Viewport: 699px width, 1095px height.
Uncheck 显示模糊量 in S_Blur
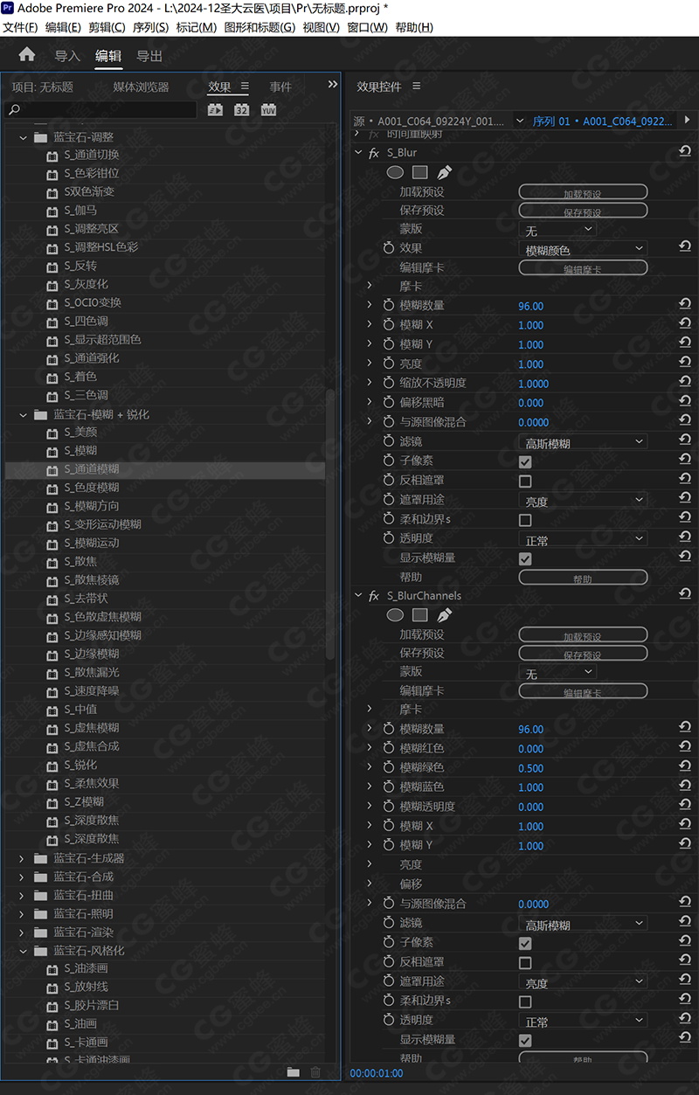click(x=525, y=558)
